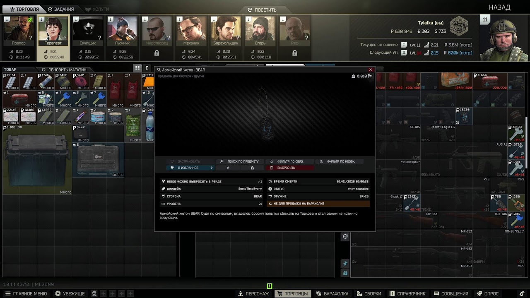
Task: Open Сообщения messages
Action: (450, 293)
